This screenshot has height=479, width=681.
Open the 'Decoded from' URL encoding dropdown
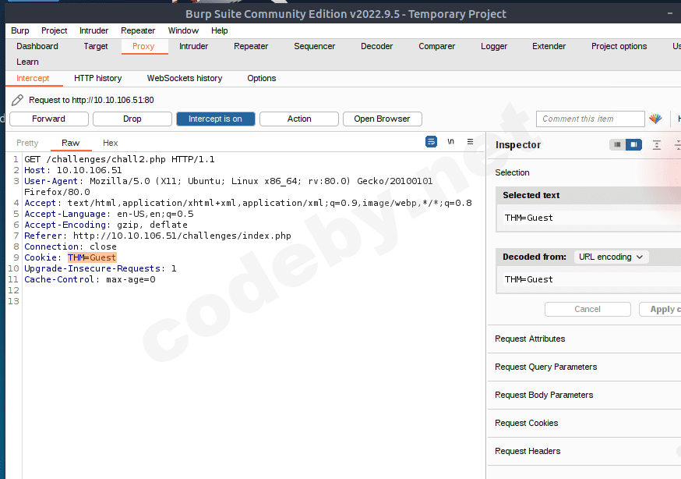click(611, 257)
